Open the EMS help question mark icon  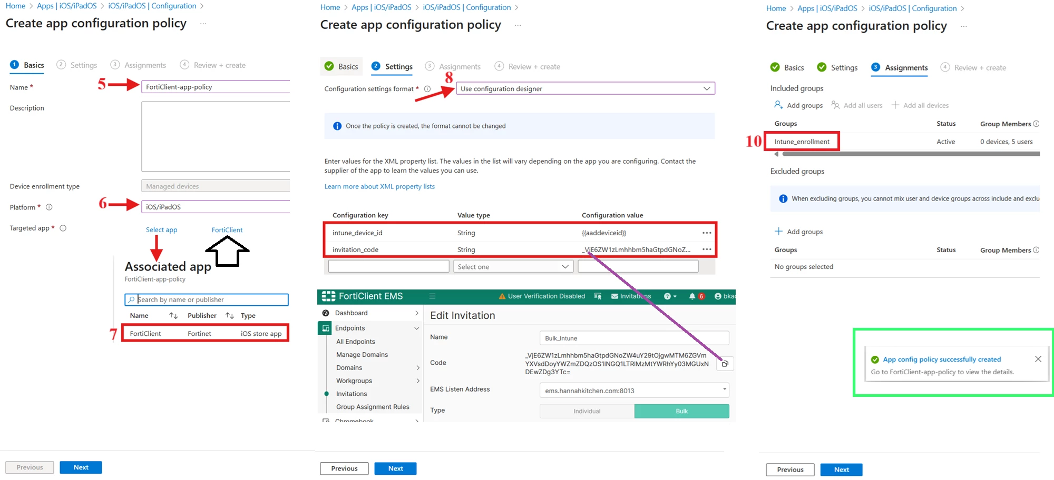(667, 296)
